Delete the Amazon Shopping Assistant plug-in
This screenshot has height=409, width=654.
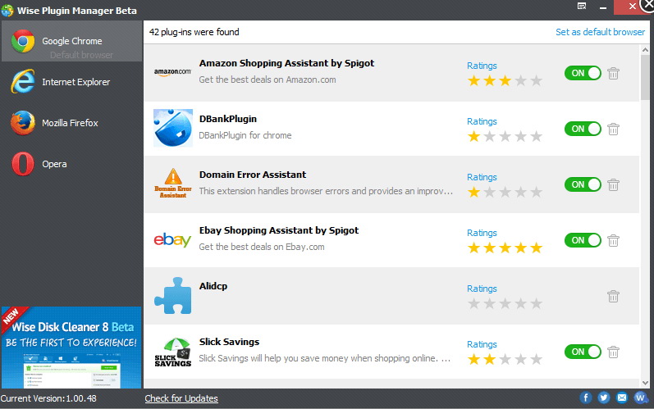click(x=613, y=73)
